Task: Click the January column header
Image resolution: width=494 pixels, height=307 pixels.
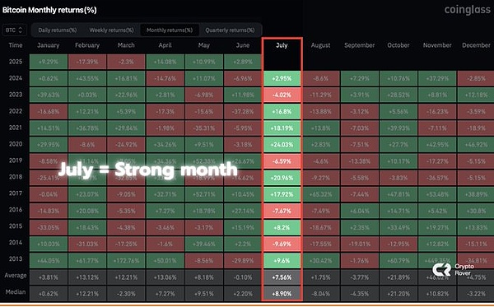Action: (49, 45)
